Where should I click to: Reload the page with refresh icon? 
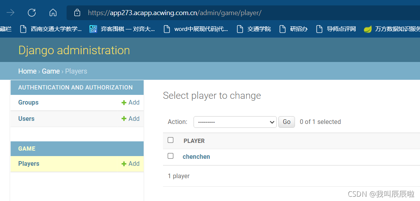(32, 13)
